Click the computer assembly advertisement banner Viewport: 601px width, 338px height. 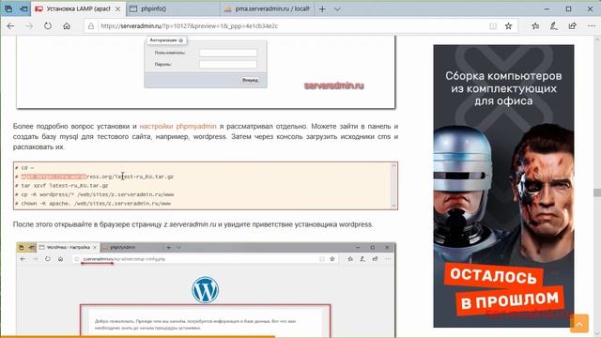503,186
